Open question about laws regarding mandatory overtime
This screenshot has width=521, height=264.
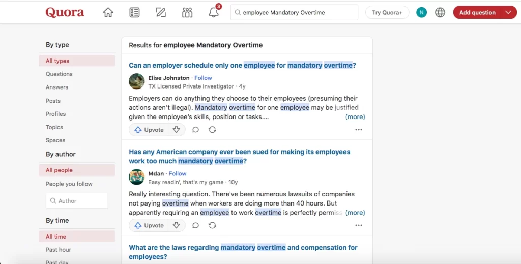pos(243,252)
